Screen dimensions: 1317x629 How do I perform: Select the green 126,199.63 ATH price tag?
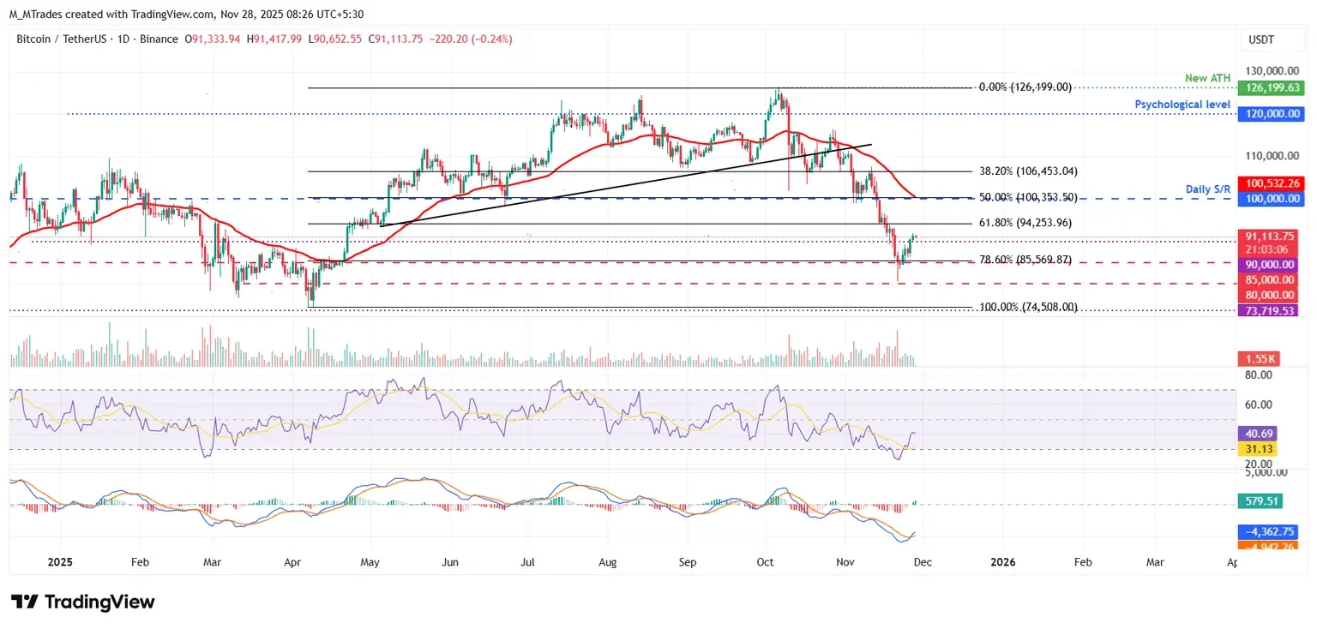tap(1271, 87)
